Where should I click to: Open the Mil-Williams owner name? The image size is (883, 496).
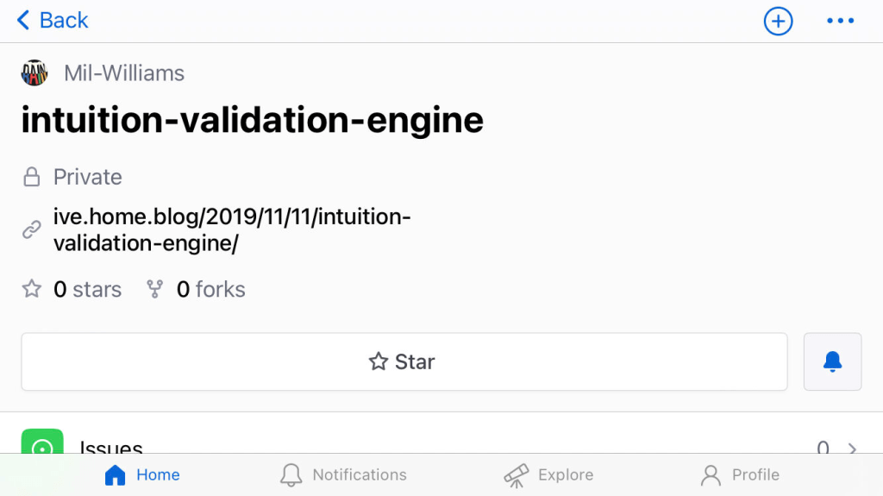[x=124, y=73]
